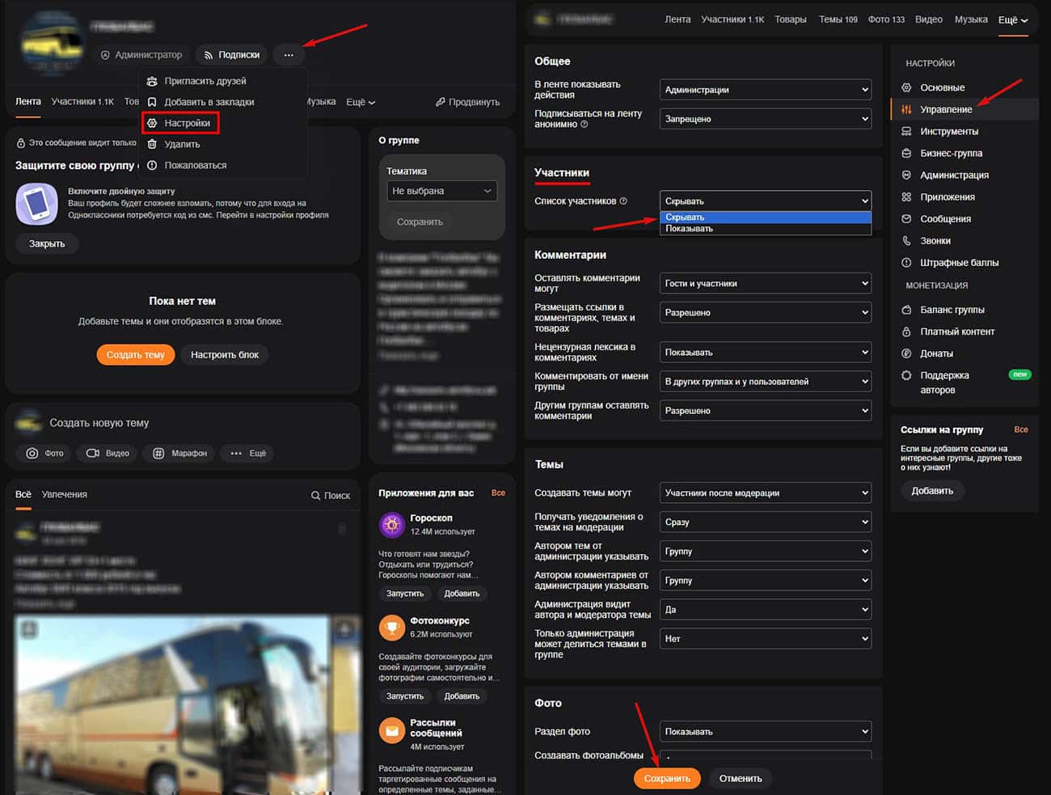Click the Администрация shield icon
Image resolution: width=1051 pixels, height=795 pixels.
pos(906,175)
